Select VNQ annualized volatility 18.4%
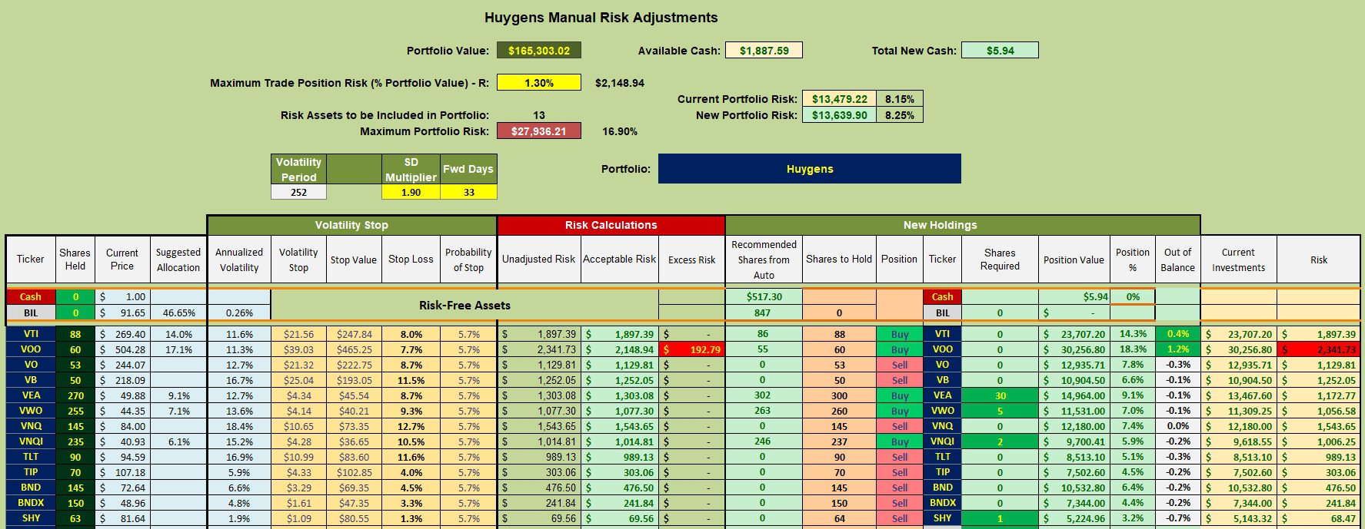 point(239,426)
